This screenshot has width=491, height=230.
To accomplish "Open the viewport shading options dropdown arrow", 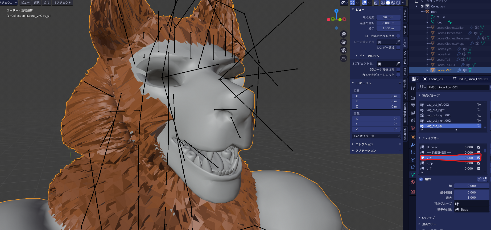I will tap(403, 3).
